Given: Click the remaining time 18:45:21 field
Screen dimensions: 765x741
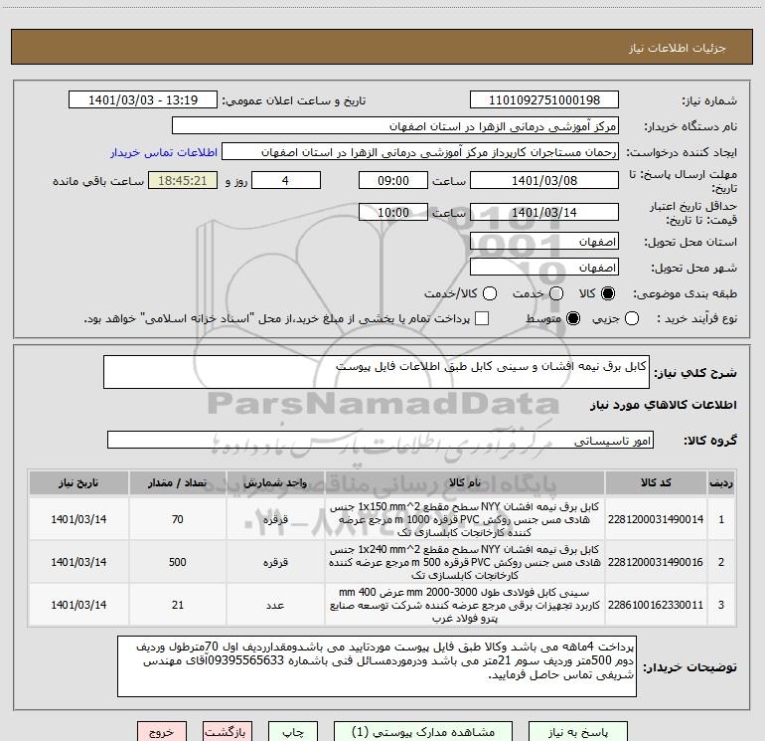Looking at the screenshot, I should (183, 180).
